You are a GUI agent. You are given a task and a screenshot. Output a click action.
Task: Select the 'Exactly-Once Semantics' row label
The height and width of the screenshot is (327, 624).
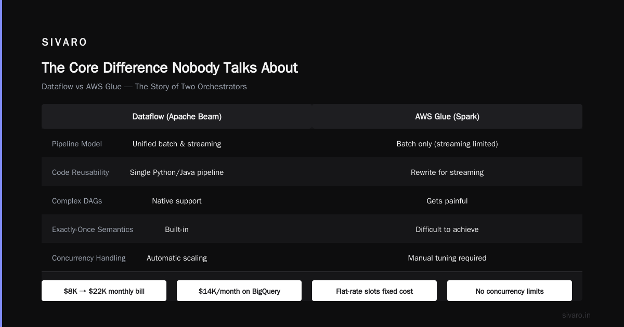tap(93, 229)
